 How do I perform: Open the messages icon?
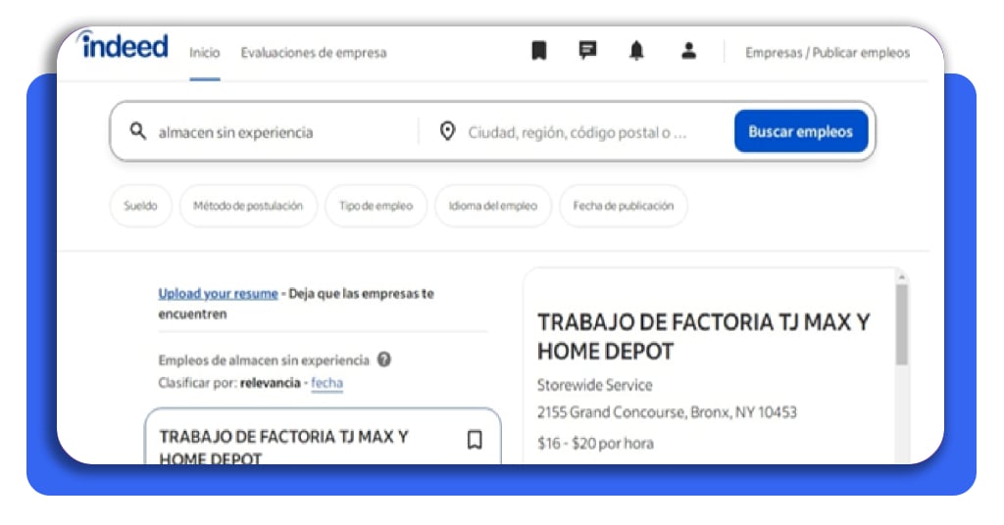587,50
